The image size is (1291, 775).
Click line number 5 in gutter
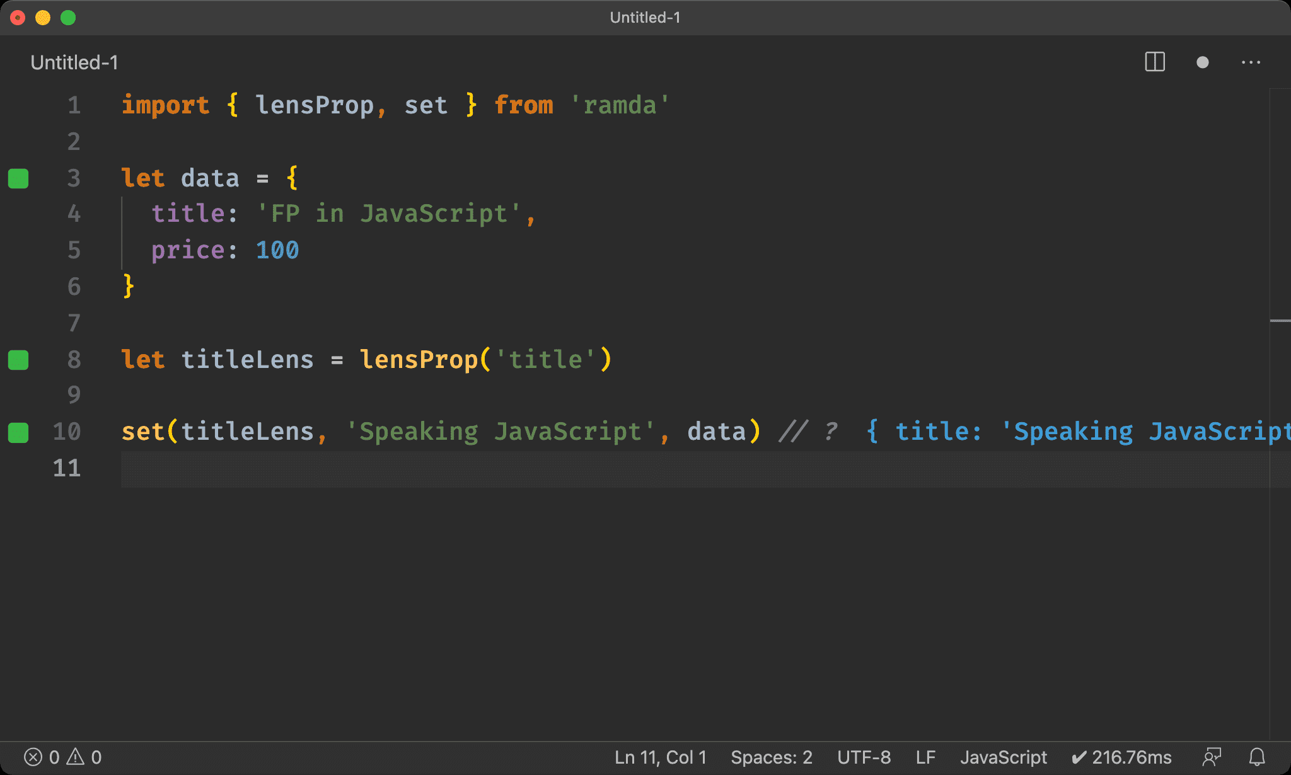coord(74,250)
